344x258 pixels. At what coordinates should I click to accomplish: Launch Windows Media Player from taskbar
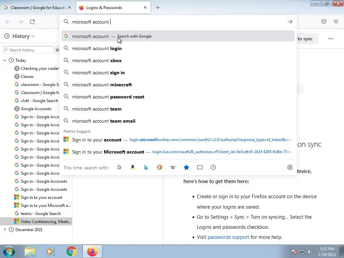pyautogui.click(x=50, y=251)
